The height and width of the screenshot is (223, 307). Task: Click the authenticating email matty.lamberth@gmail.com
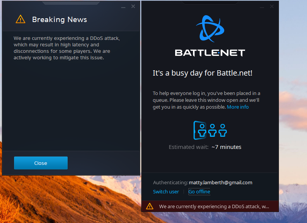point(220,182)
